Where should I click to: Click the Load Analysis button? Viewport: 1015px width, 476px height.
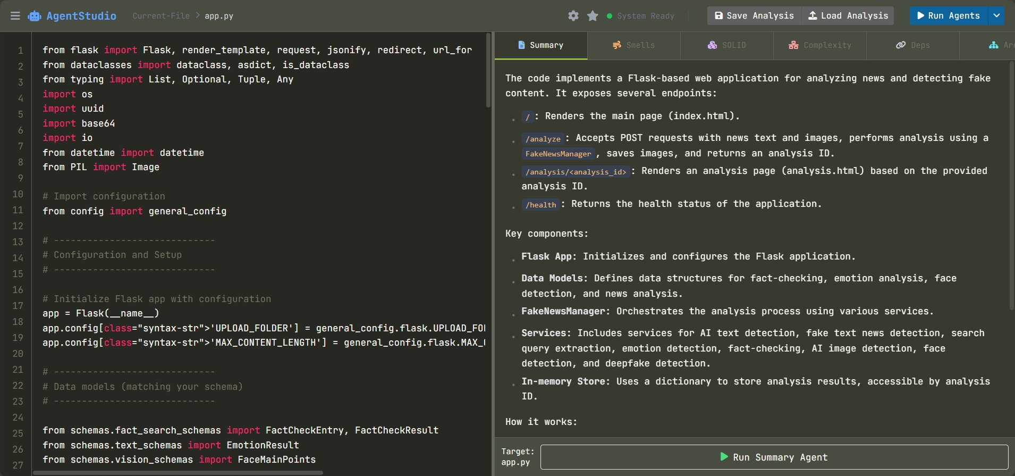(848, 15)
